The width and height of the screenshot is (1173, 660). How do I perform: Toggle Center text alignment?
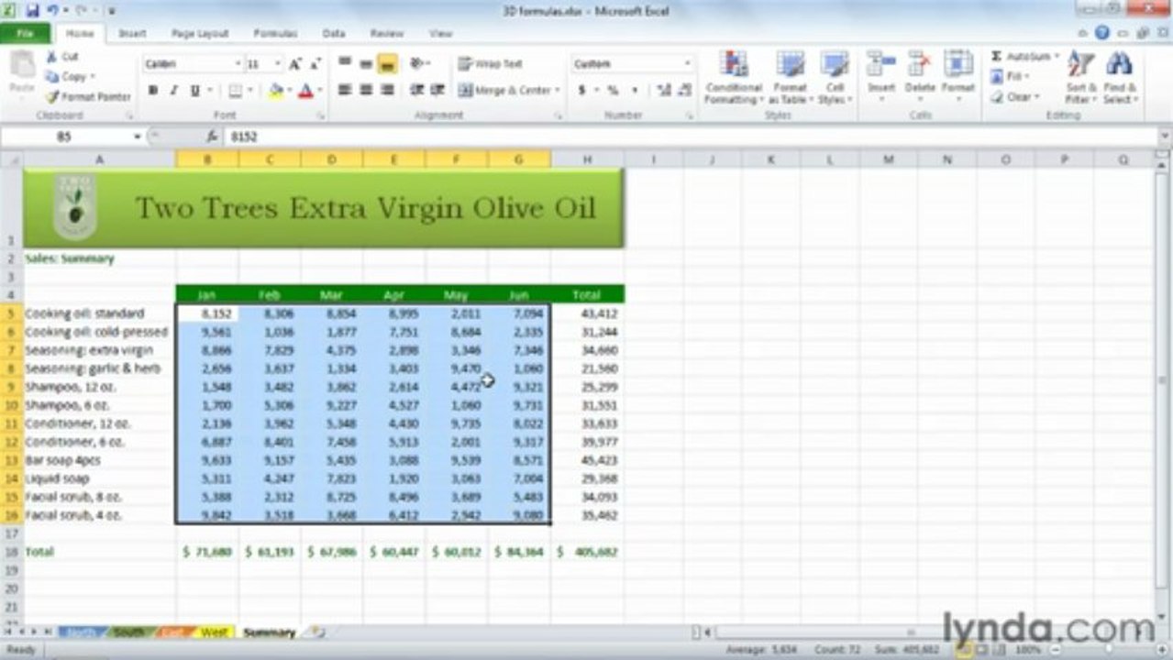pyautogui.click(x=366, y=90)
